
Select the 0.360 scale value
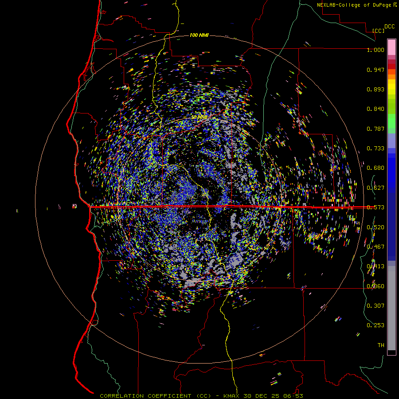point(376,286)
